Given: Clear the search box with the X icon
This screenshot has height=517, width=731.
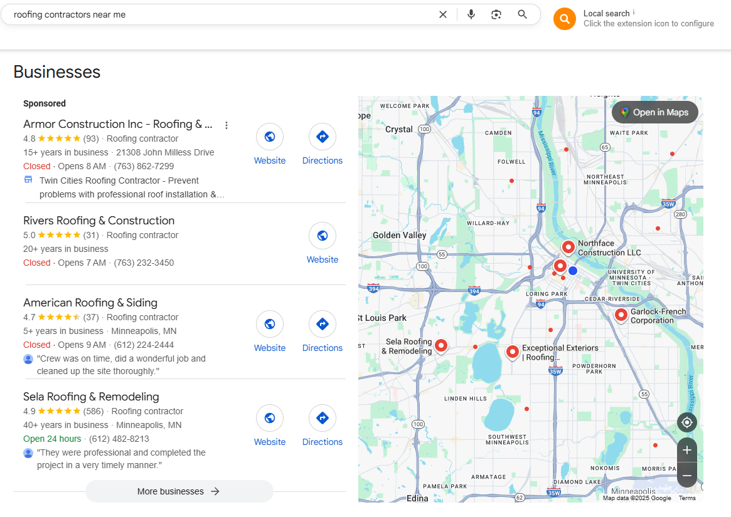Looking at the screenshot, I should tap(443, 14).
